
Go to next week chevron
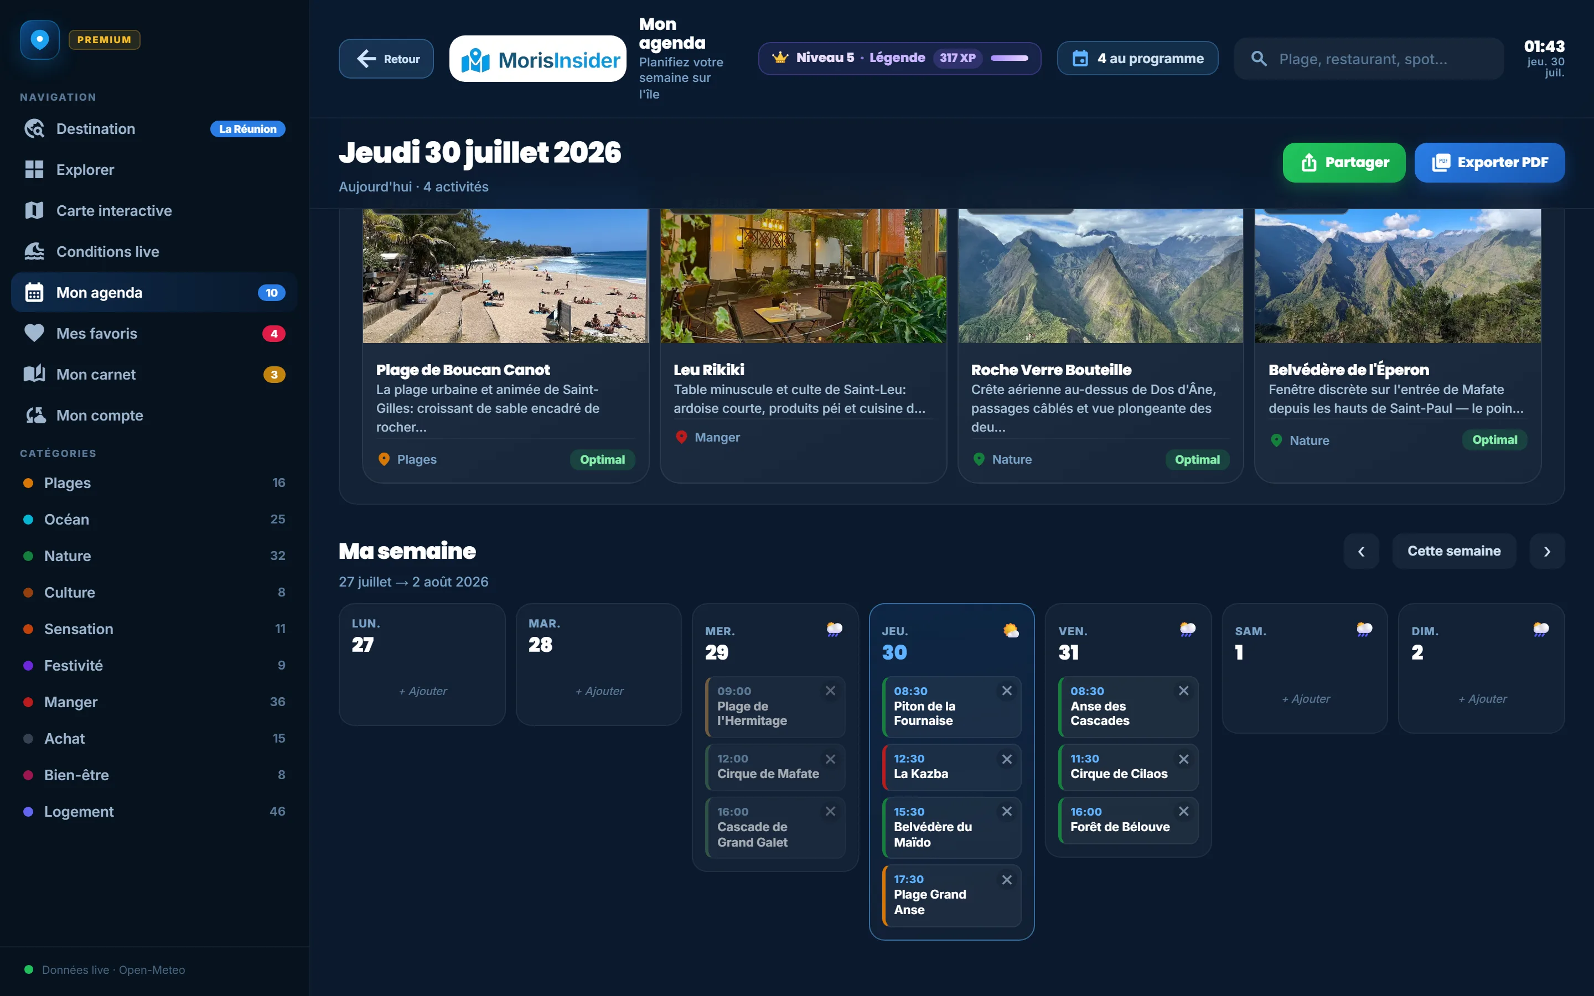pyautogui.click(x=1546, y=551)
